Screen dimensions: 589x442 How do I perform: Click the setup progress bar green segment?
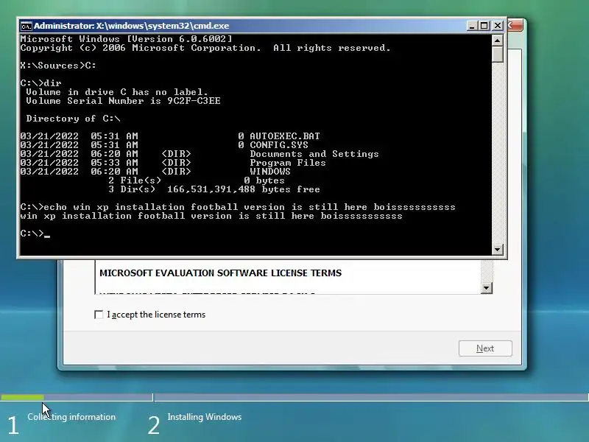pyautogui.click(x=22, y=397)
